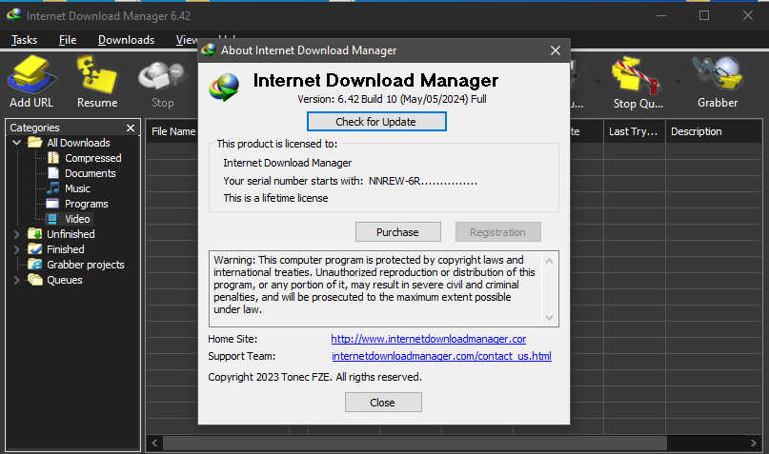
Task: Click the IDM icon in main title bar
Action: click(13, 15)
